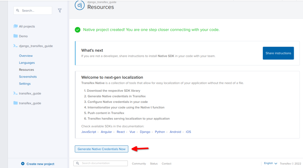
Task: Open project Settings
Action: 25,84
